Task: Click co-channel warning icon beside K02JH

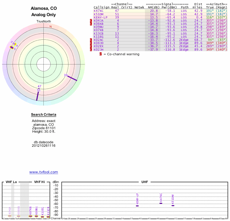Action: [x=91, y=49]
